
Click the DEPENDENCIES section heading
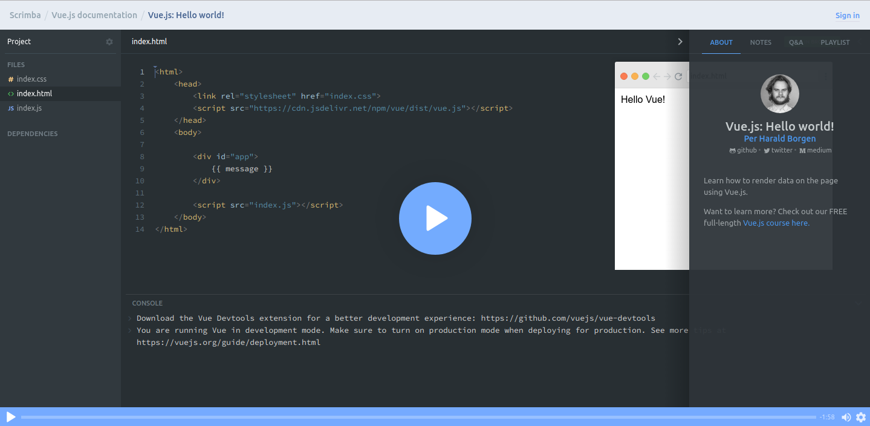pos(33,134)
